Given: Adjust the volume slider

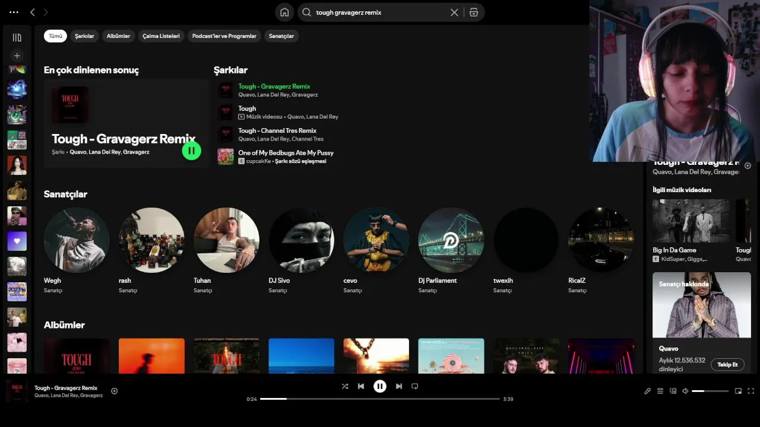Looking at the screenshot, I should (x=710, y=391).
